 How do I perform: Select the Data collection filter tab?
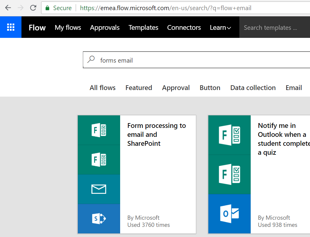pyautogui.click(x=253, y=88)
